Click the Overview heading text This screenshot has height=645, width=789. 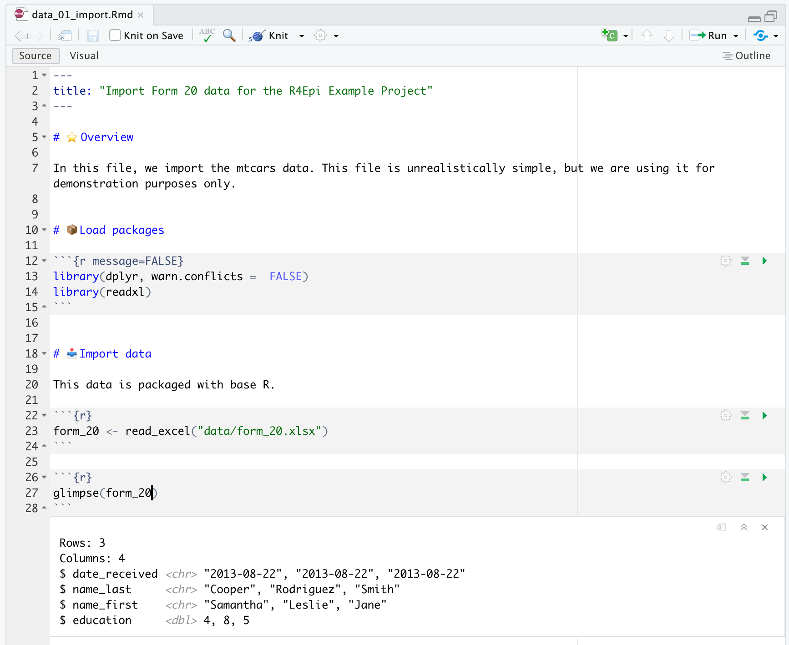point(107,137)
